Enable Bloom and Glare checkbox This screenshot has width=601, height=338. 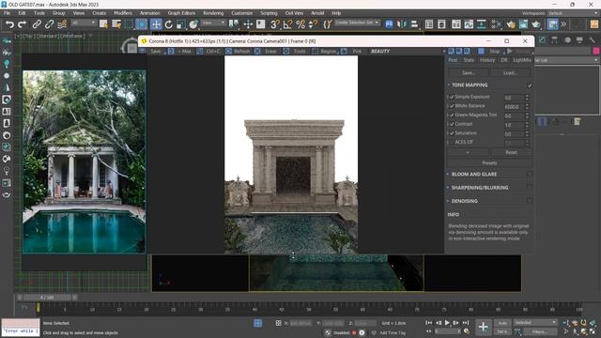530,174
